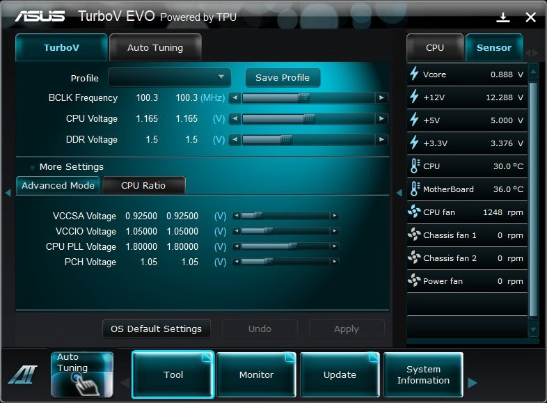Increase VCCIO Voltage with right arrow
The height and width of the screenshot is (403, 547).
(x=335, y=231)
